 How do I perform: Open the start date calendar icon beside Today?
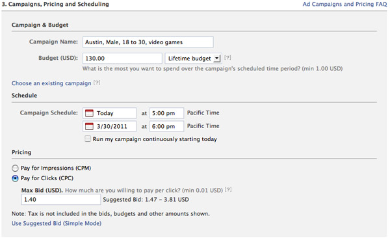[x=89, y=113]
